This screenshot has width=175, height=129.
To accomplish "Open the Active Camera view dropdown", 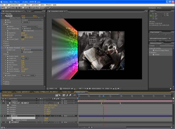I will (x=97, y=89).
